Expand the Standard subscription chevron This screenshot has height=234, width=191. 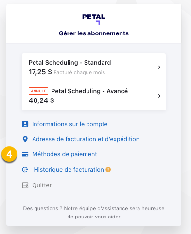159,67
